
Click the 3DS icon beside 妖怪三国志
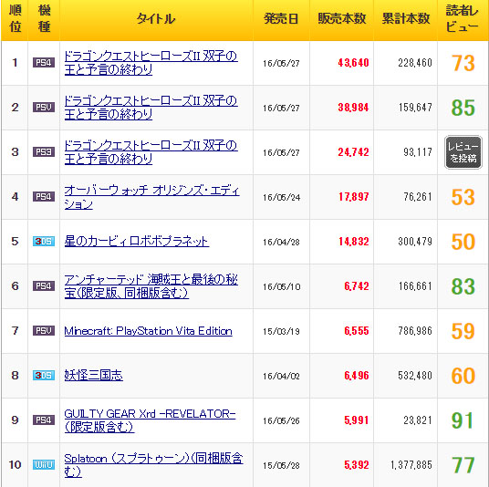pos(44,376)
